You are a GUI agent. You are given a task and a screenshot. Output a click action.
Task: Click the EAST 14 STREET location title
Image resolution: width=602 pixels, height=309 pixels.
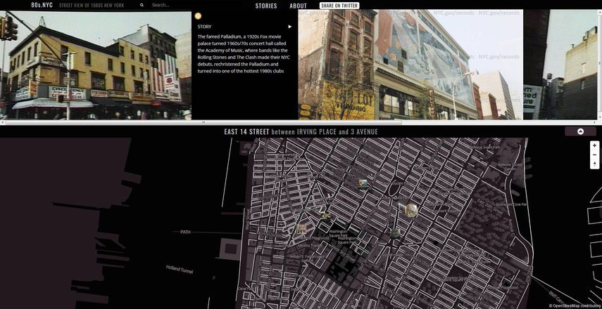(x=247, y=132)
